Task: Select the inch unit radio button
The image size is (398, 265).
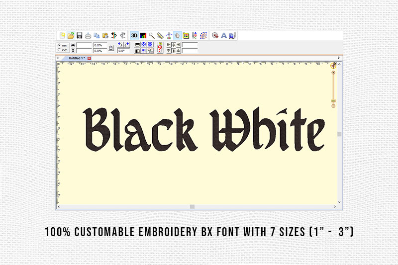Action: (59, 50)
